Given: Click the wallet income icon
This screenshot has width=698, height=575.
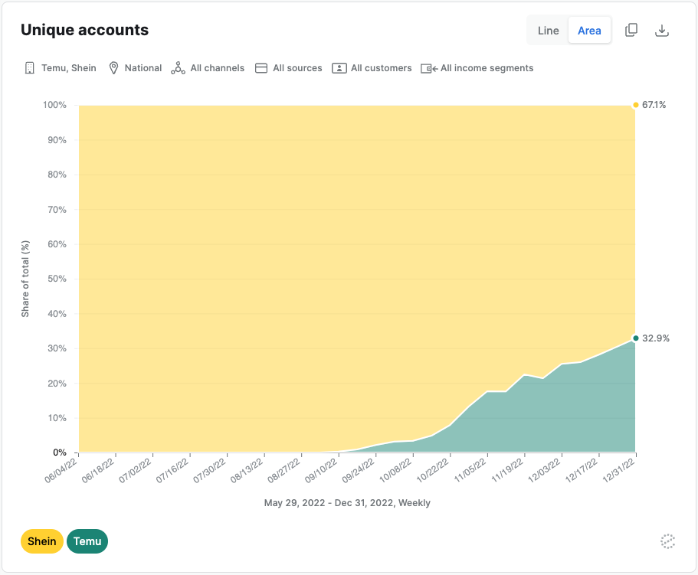Looking at the screenshot, I should coord(429,68).
